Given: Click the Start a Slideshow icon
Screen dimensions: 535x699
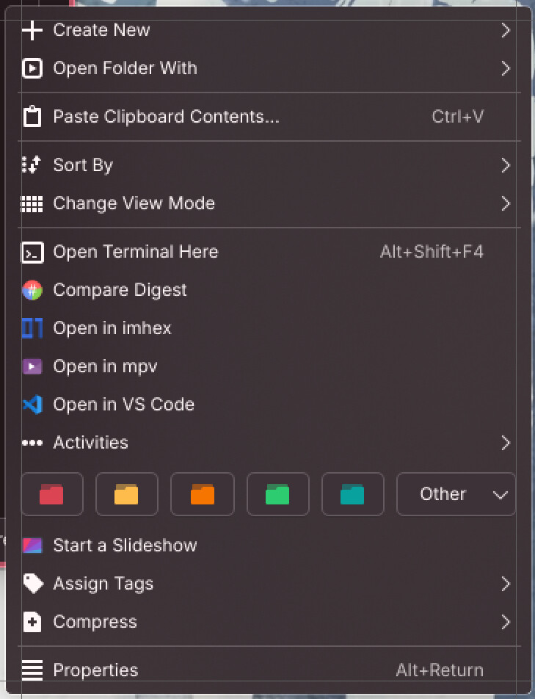Looking at the screenshot, I should coord(32,546).
